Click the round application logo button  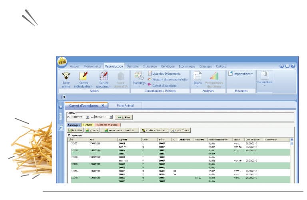coord(62,62)
